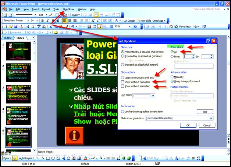Click the Print icon
The width and height of the screenshot is (231, 167).
(27, 26)
